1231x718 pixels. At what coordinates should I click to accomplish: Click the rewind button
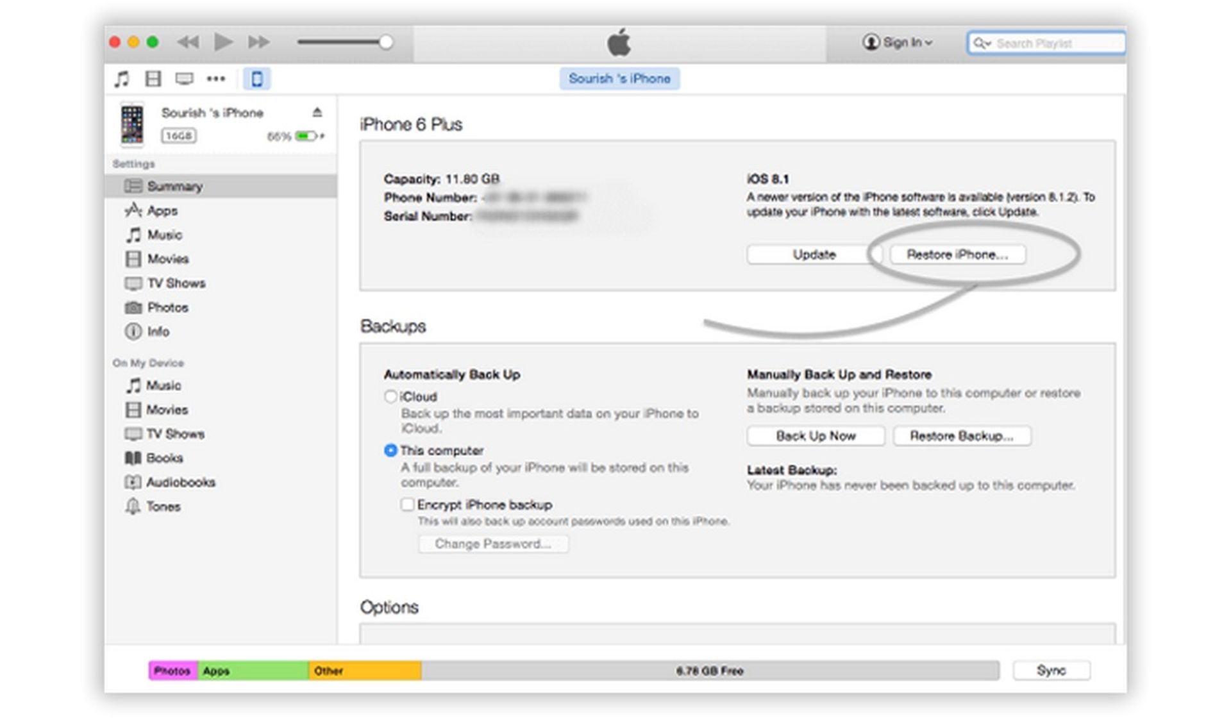pos(188,42)
